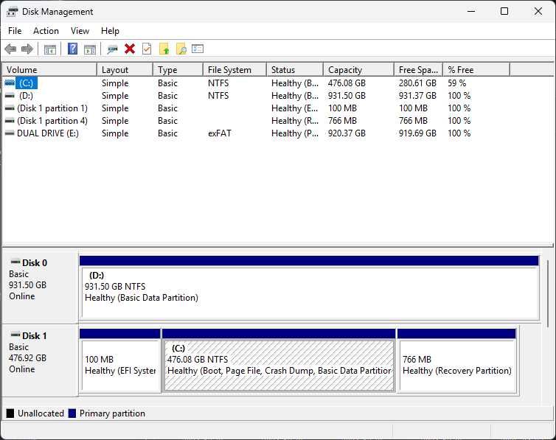Click the red X Delete toolbar icon
Image resolution: width=556 pixels, height=440 pixels.
[130, 49]
